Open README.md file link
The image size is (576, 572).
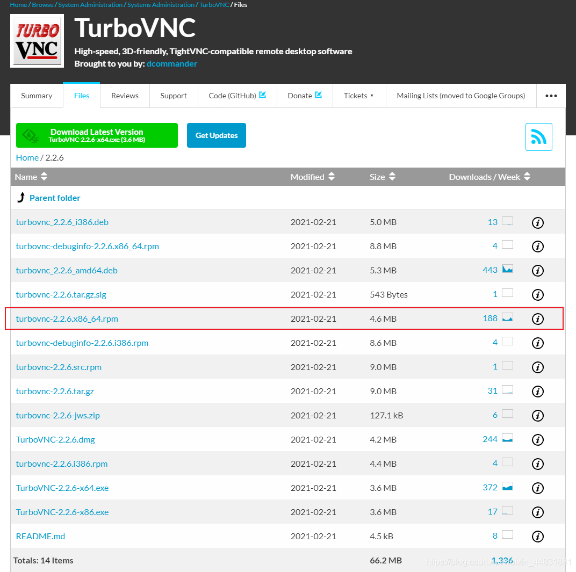click(x=40, y=537)
